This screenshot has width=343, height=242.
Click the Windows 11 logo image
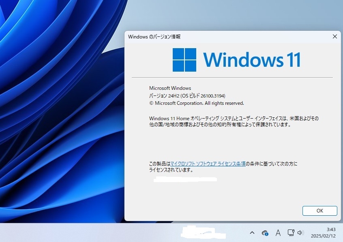pyautogui.click(x=236, y=60)
